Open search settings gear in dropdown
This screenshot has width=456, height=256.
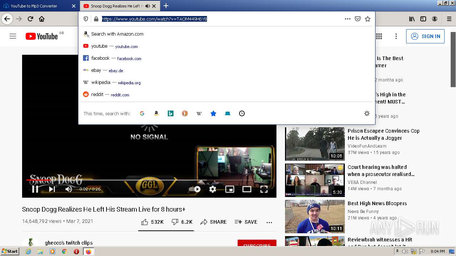(x=367, y=113)
